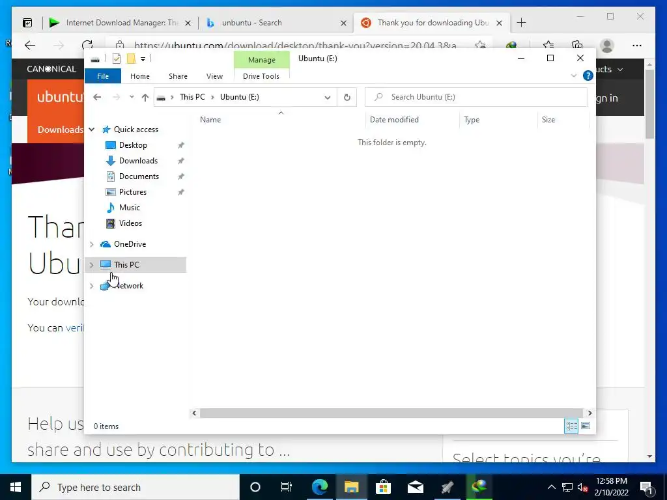Screen dimensions: 667x500
Task: Refresh the Ubuntu (E:) folder
Action: pyautogui.click(x=347, y=98)
